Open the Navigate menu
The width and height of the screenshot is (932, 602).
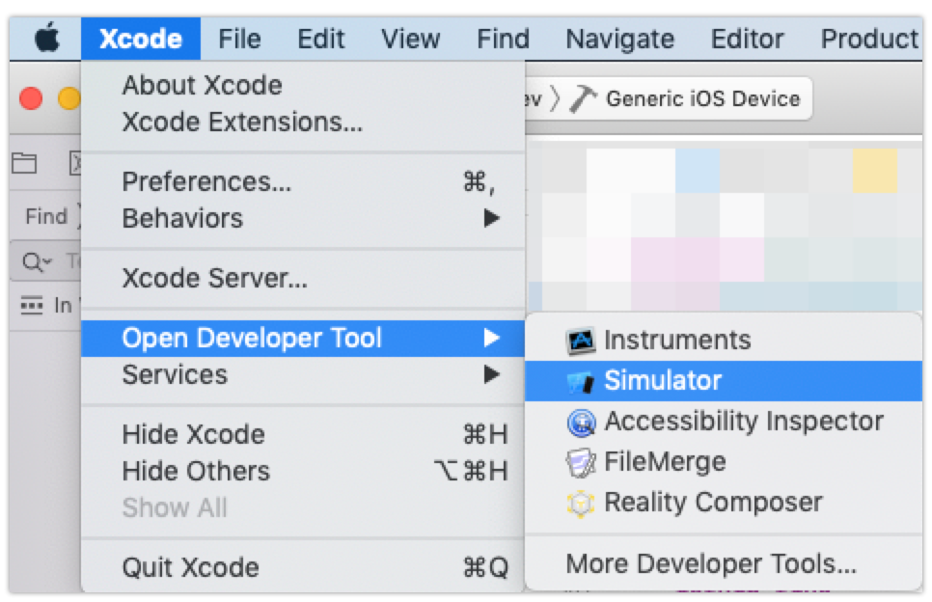tap(620, 39)
